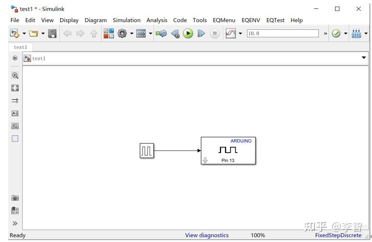Click the Image annotation palette icon

pyautogui.click(x=15, y=126)
